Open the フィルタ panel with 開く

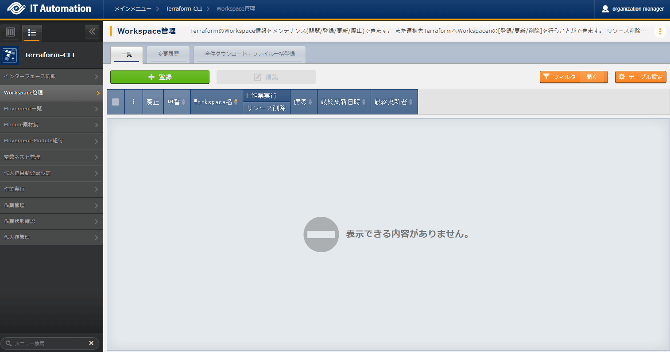(592, 77)
